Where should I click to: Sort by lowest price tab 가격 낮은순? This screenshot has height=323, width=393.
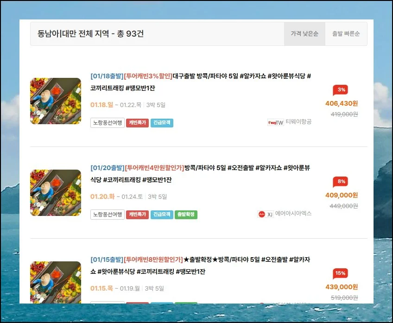coord(304,34)
